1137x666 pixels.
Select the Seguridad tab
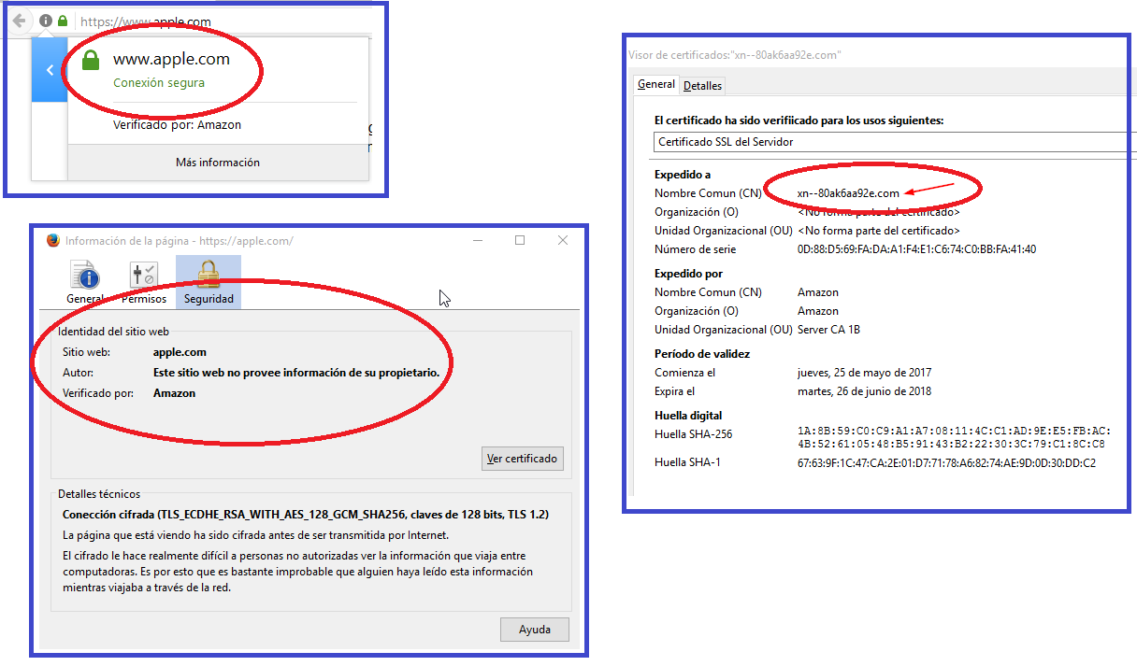(x=208, y=283)
